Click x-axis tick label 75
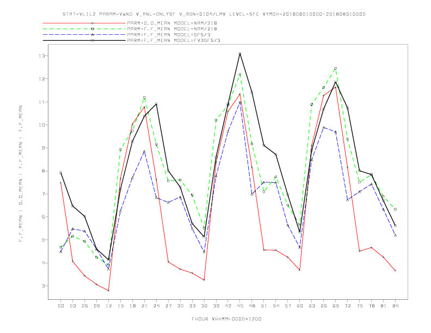Image resolution: width=431 pixels, height=333 pixels. 360,306
